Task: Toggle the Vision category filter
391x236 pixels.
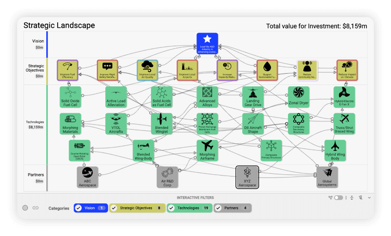Action: [x=91, y=208]
